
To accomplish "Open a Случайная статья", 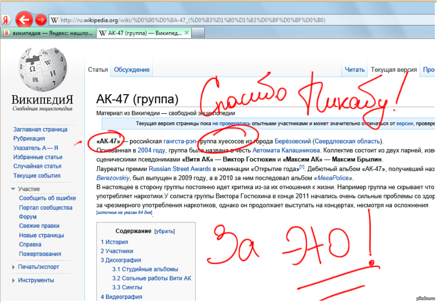I will tap(37, 166).
